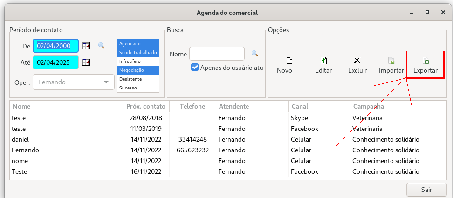
Task: Sort table by Próx. contato column header
Action: 146,106
